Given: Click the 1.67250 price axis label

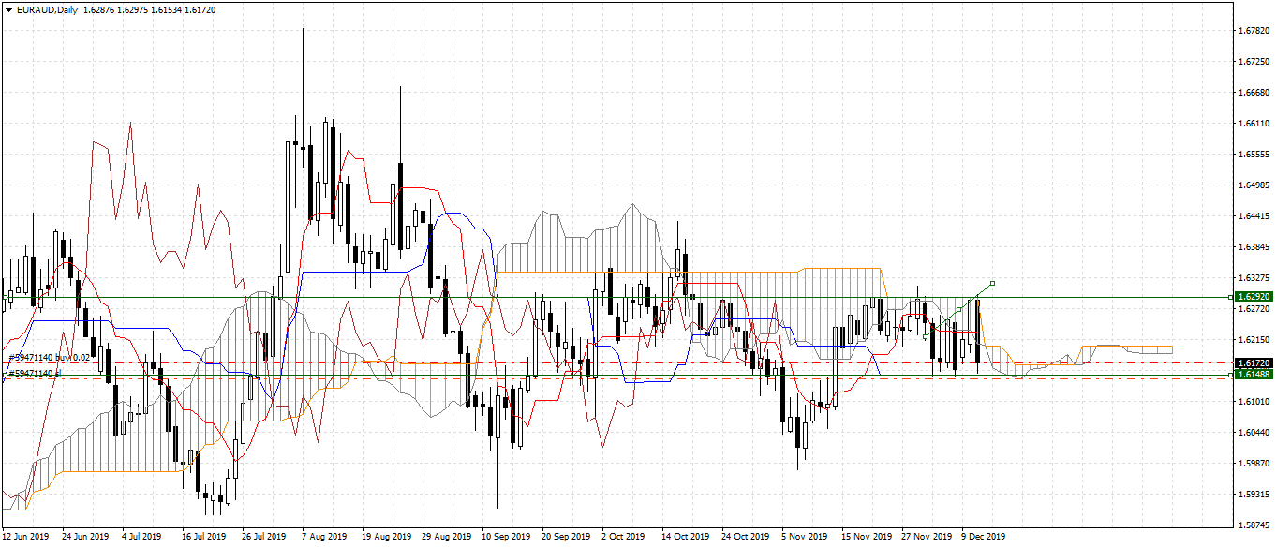Looking at the screenshot, I should [x=1253, y=62].
